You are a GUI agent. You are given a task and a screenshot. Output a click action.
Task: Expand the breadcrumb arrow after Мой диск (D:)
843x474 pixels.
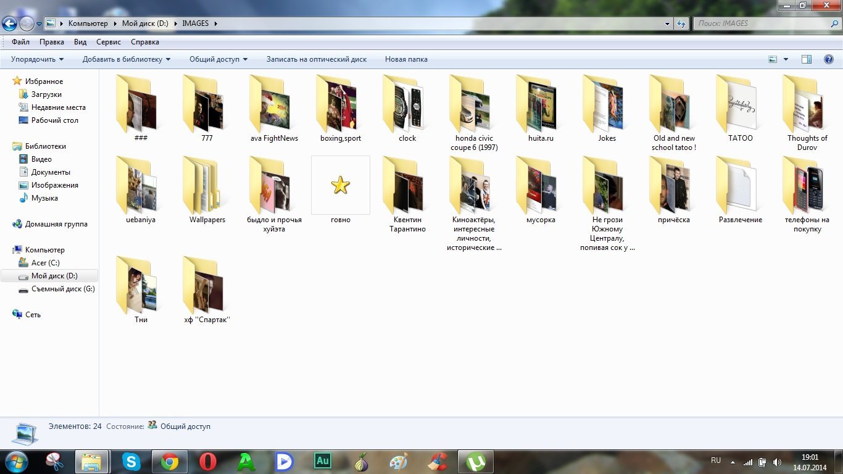[x=175, y=23]
